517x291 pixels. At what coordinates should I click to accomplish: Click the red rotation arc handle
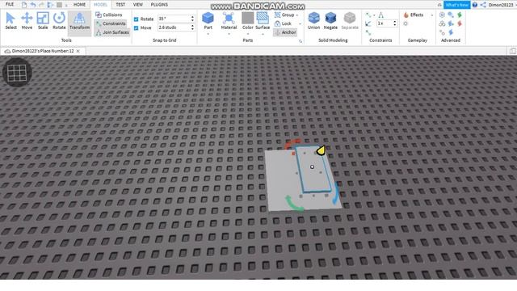click(292, 144)
